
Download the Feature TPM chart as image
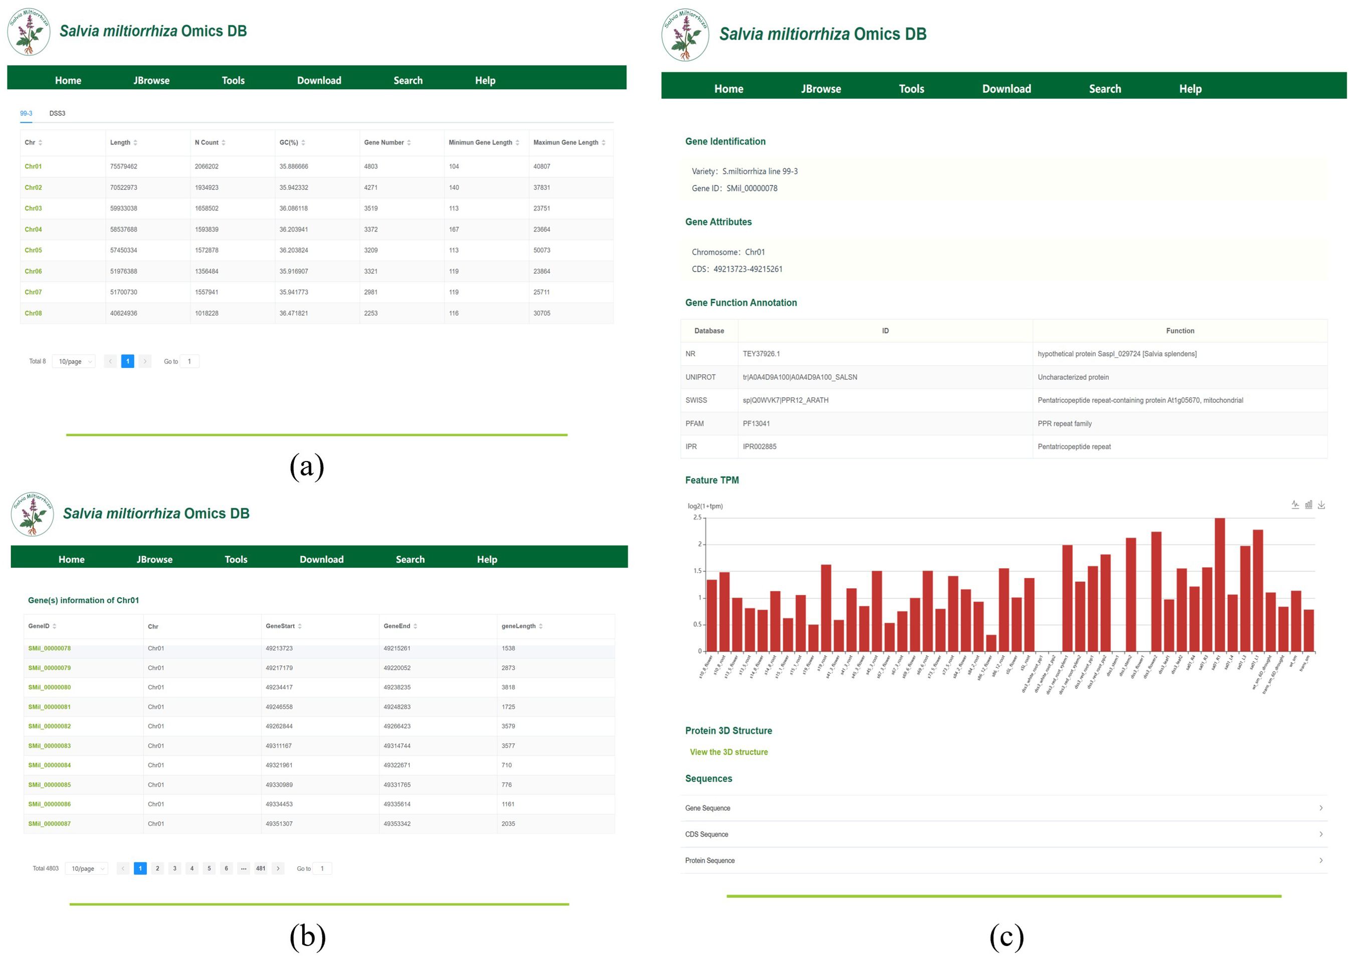click(1322, 505)
